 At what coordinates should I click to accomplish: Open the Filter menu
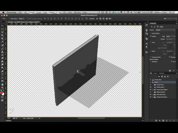click(x=59, y=13)
